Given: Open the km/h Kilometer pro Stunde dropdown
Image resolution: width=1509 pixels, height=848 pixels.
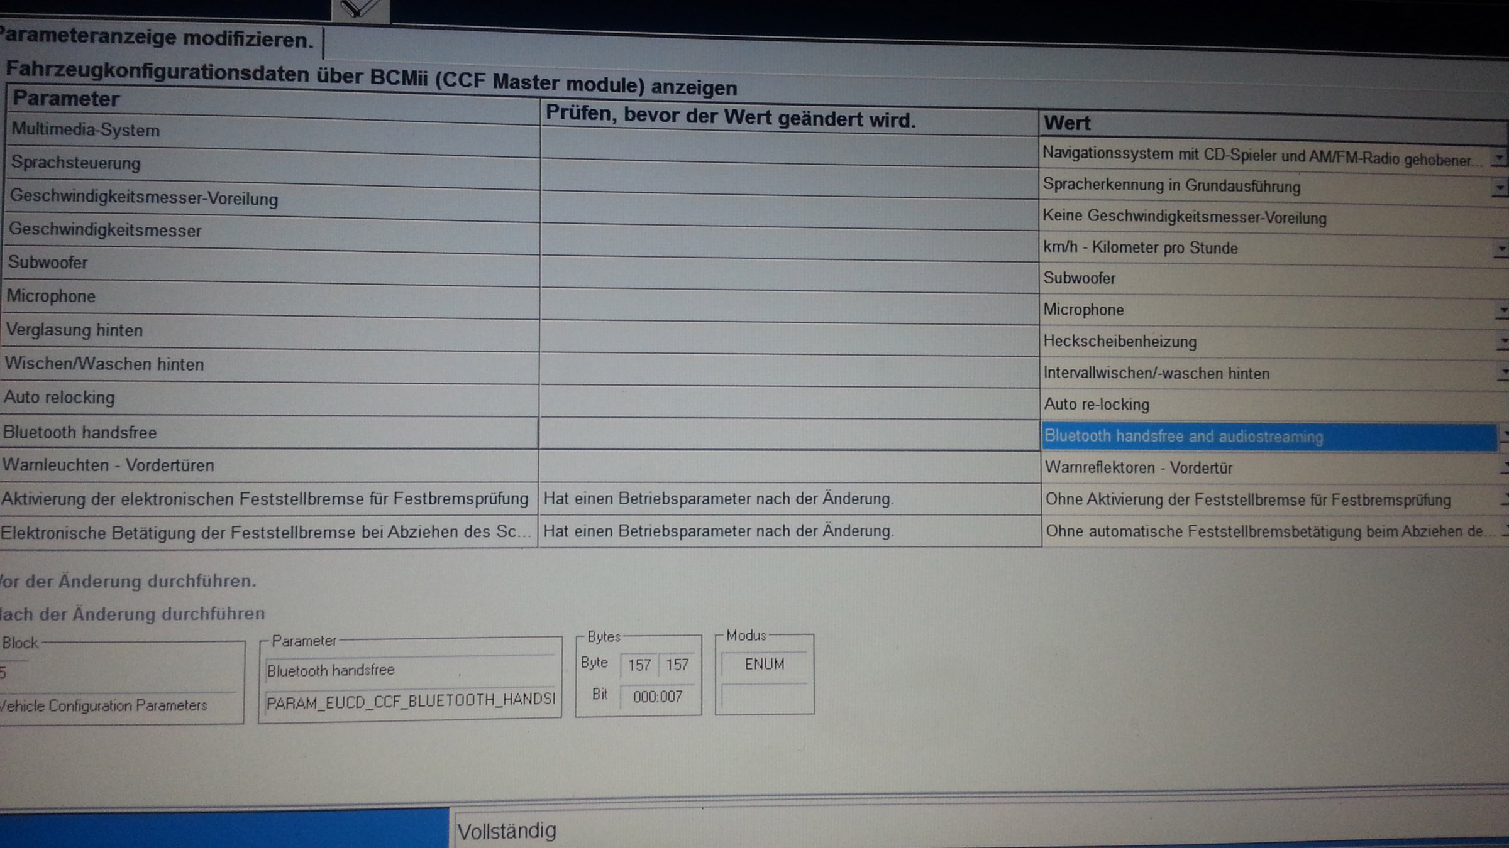Looking at the screenshot, I should pos(1502,249).
